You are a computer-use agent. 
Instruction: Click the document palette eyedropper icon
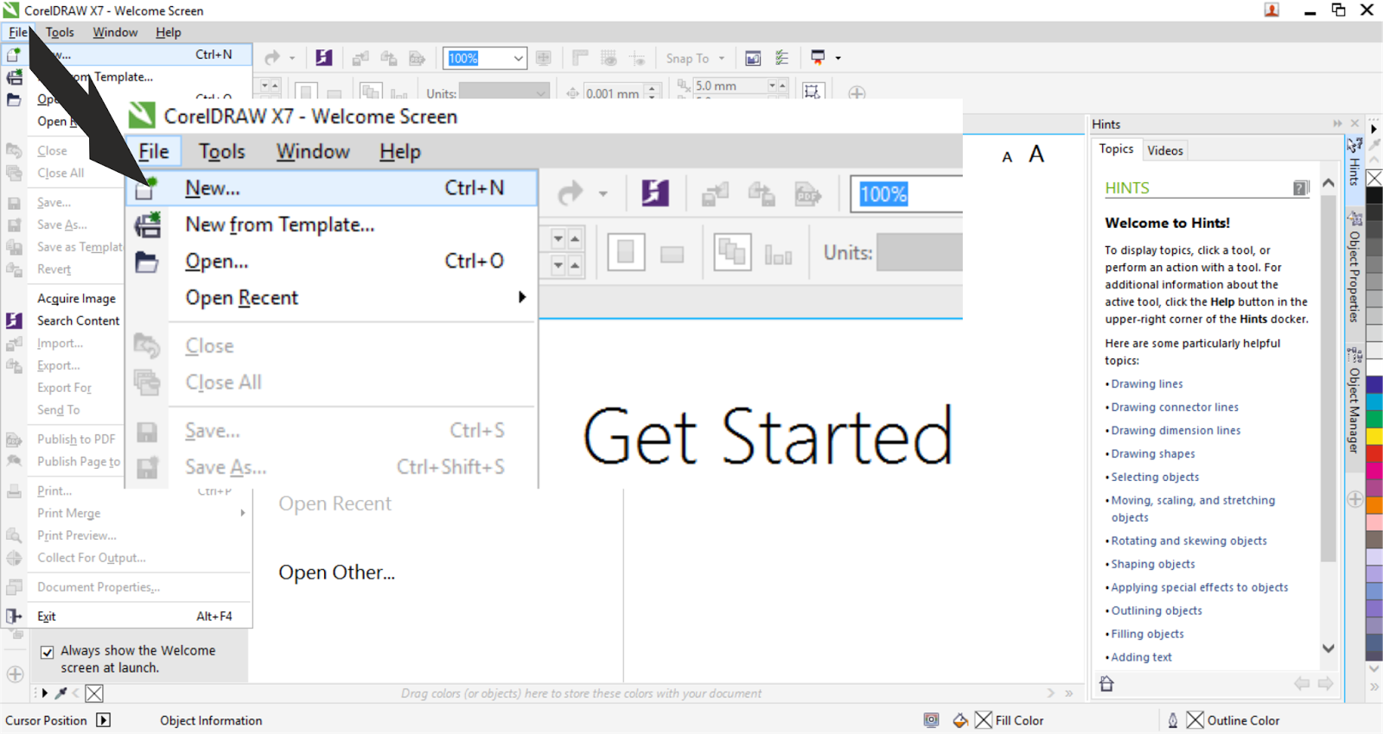click(x=61, y=693)
